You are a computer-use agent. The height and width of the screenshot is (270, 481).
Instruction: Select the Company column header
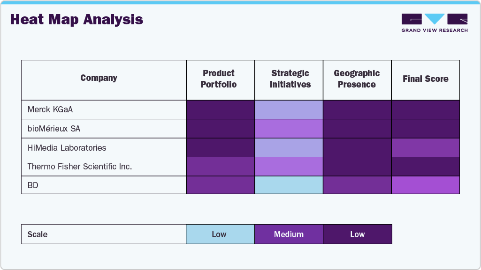99,79
